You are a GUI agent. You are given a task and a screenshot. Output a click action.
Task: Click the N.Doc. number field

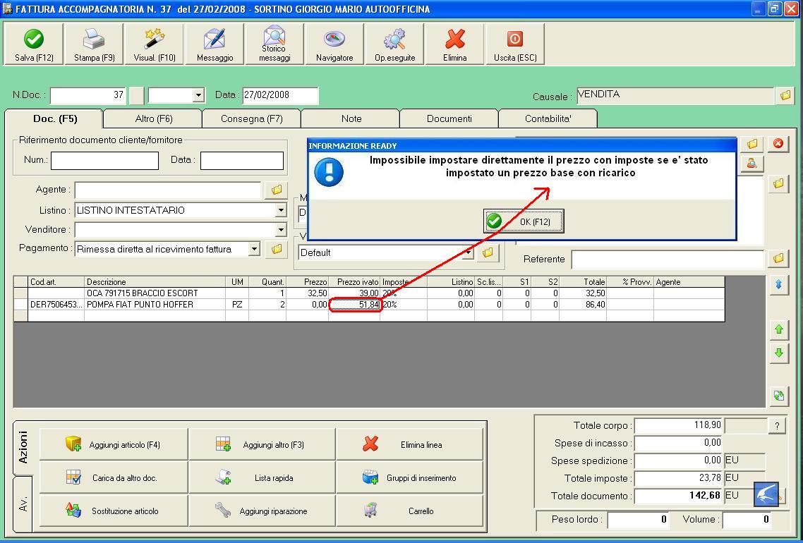(x=87, y=95)
